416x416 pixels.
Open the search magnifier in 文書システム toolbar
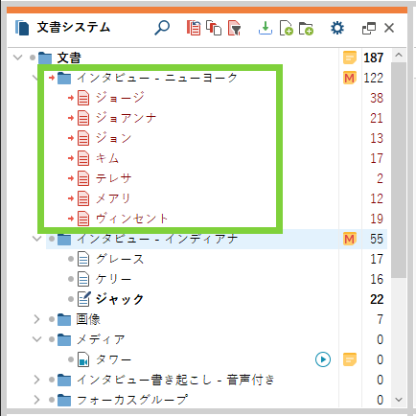[162, 28]
